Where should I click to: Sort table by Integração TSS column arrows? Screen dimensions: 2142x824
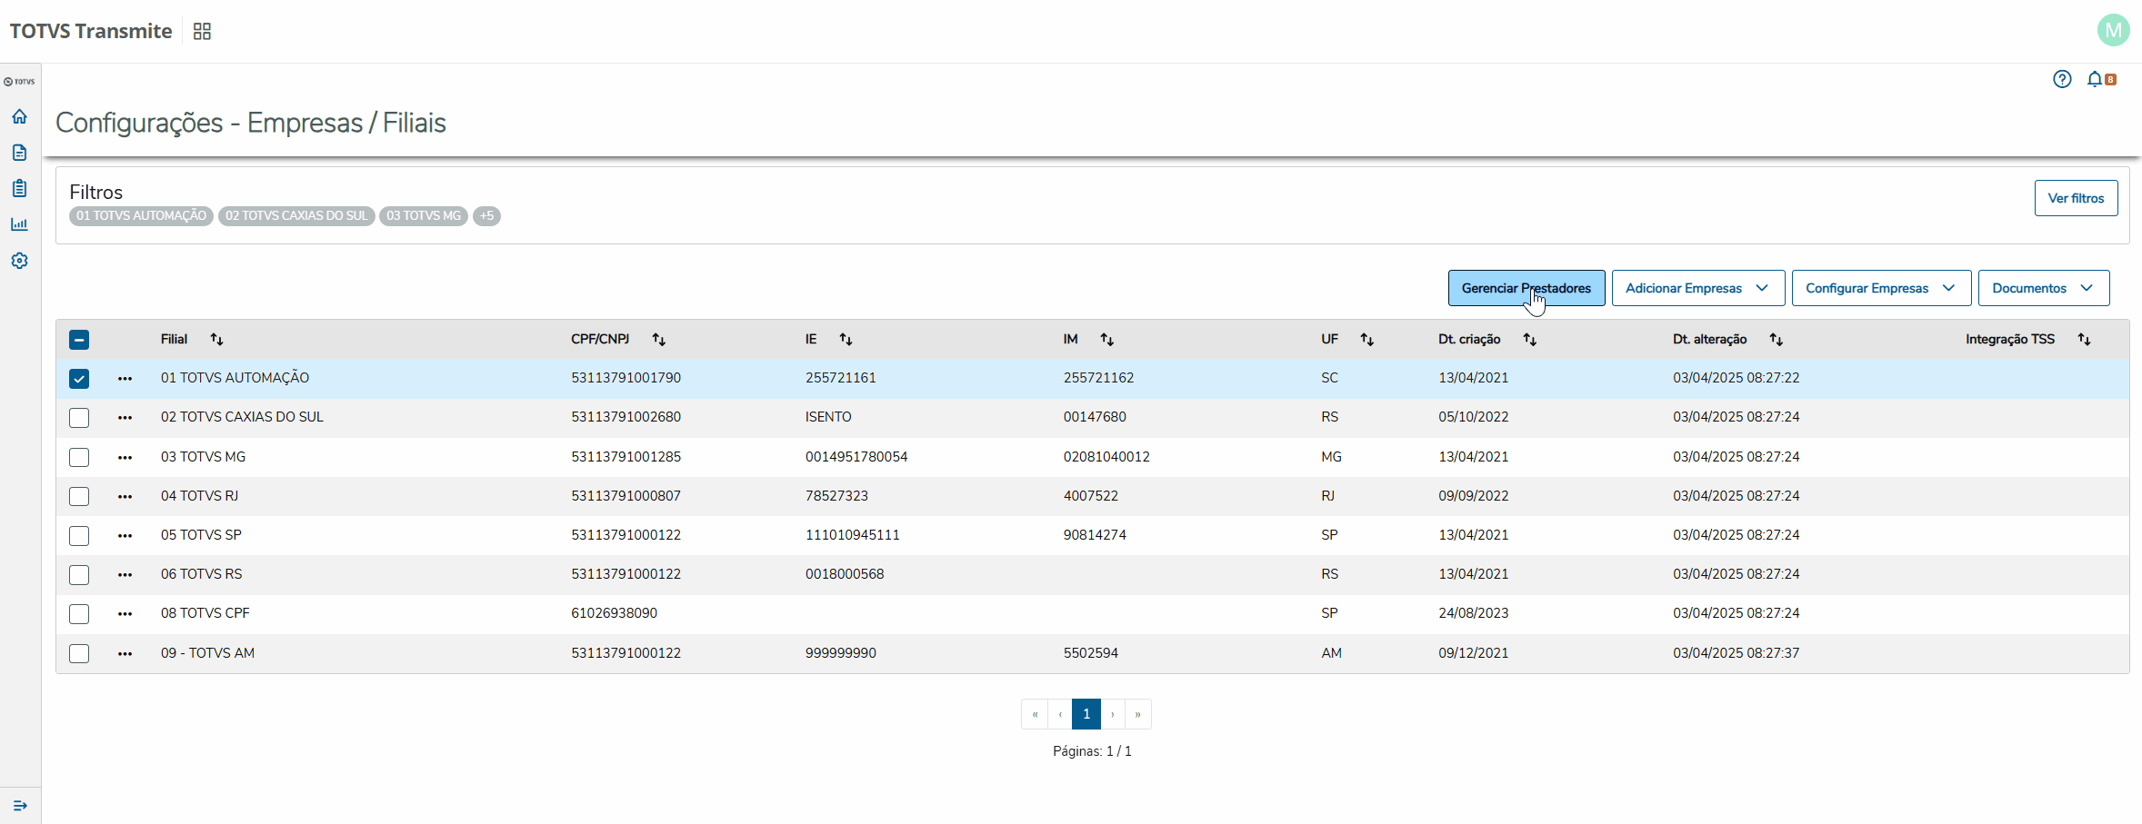click(2084, 339)
